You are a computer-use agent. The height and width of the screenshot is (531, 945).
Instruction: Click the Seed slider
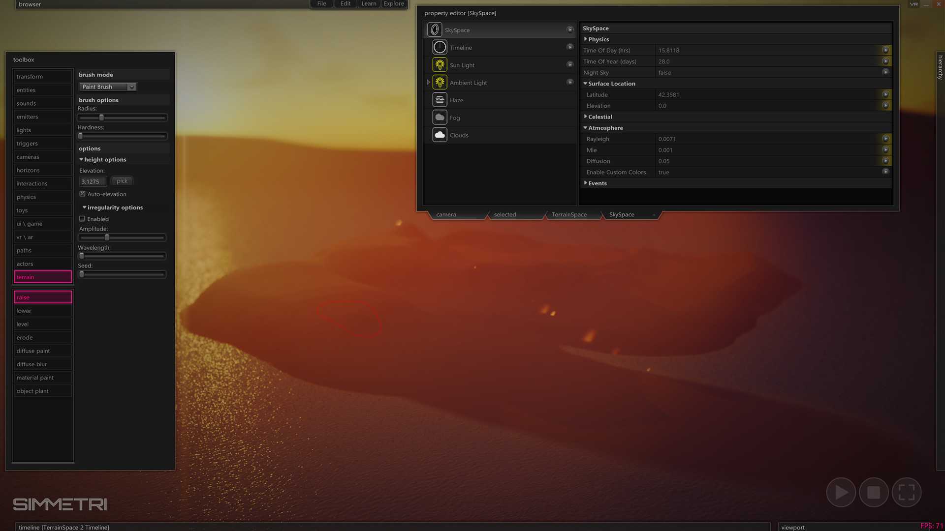click(122, 274)
